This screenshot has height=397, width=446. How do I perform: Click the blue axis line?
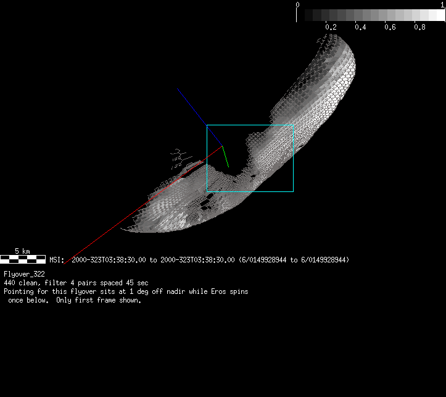[199, 115]
